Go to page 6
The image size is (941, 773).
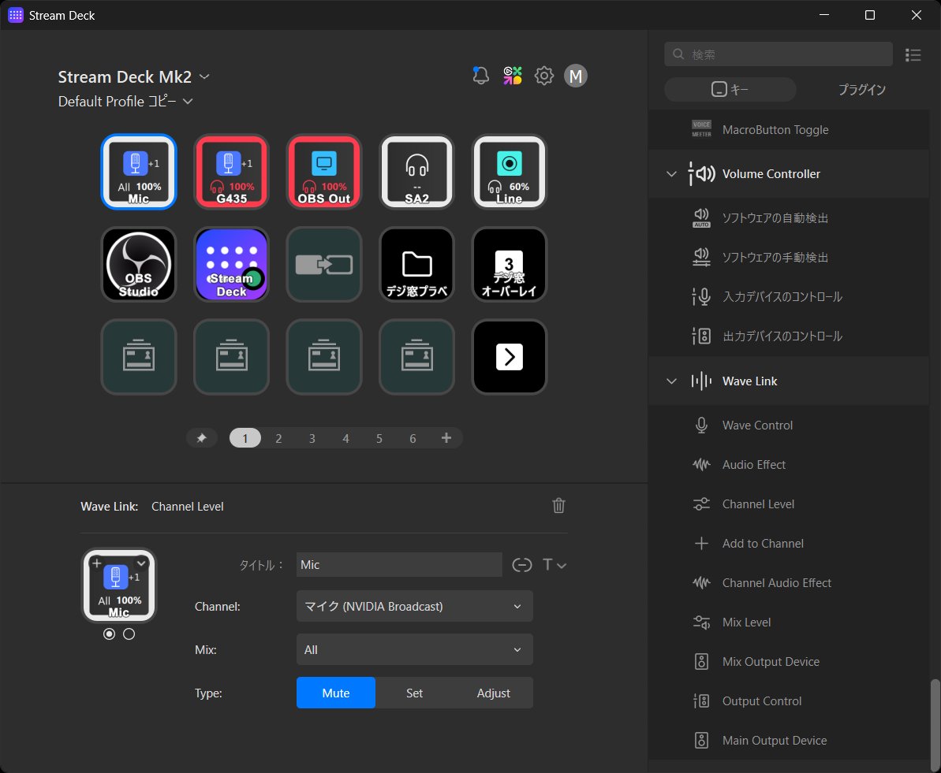[413, 438]
